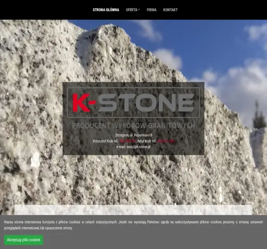Click the K-STONE logo image
Screen dimensions: 267x249
coord(133,103)
